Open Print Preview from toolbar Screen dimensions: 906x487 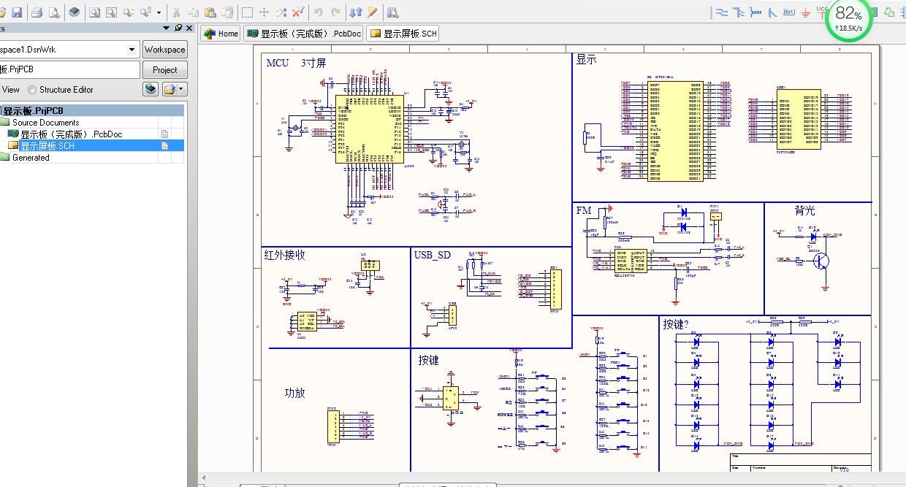point(53,12)
